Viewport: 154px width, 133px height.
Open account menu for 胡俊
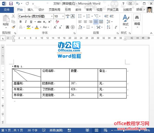(x=141, y=10)
